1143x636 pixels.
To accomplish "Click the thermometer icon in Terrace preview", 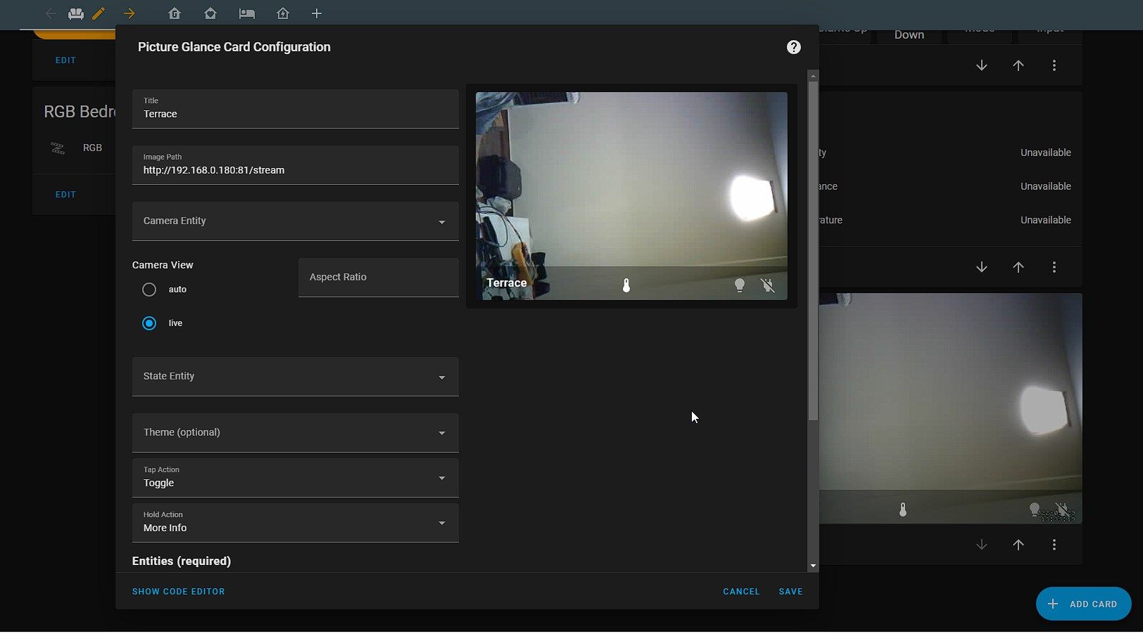I will click(626, 285).
